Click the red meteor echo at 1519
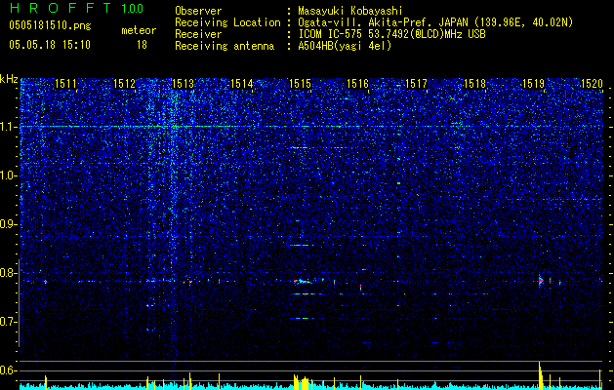This screenshot has width=614, height=390. [x=541, y=281]
